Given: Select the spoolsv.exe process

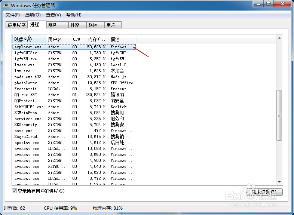Looking at the screenshot, I should 74,142.
